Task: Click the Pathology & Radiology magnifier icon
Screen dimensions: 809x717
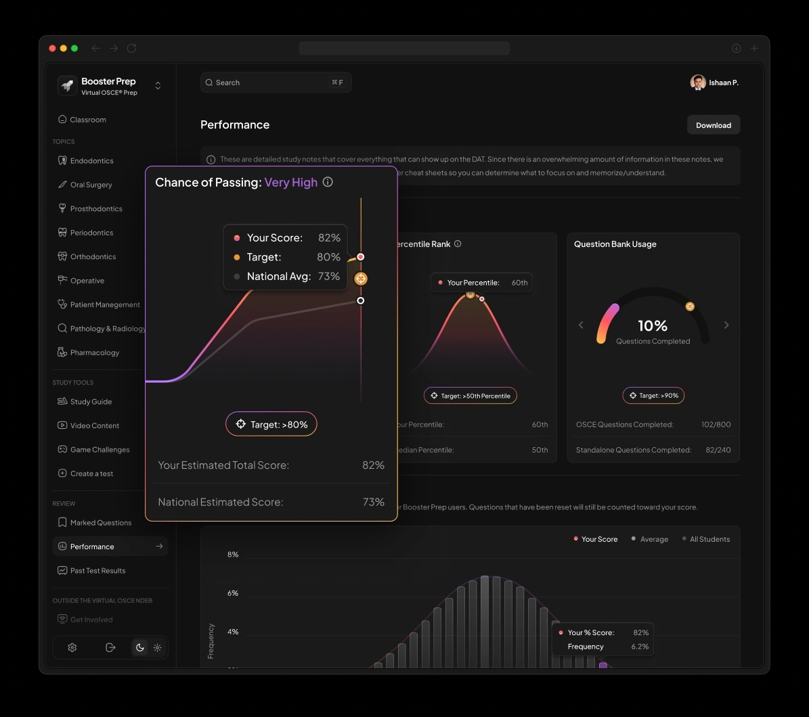Action: 62,328
